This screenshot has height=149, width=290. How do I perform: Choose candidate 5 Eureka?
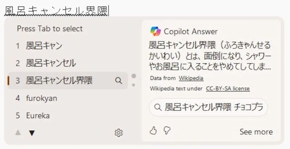tap(38, 116)
